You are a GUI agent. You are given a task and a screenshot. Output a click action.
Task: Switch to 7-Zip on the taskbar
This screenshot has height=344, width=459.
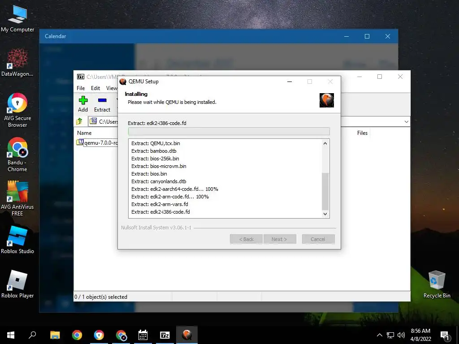pos(165,335)
